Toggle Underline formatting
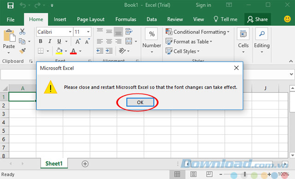 point(59,41)
